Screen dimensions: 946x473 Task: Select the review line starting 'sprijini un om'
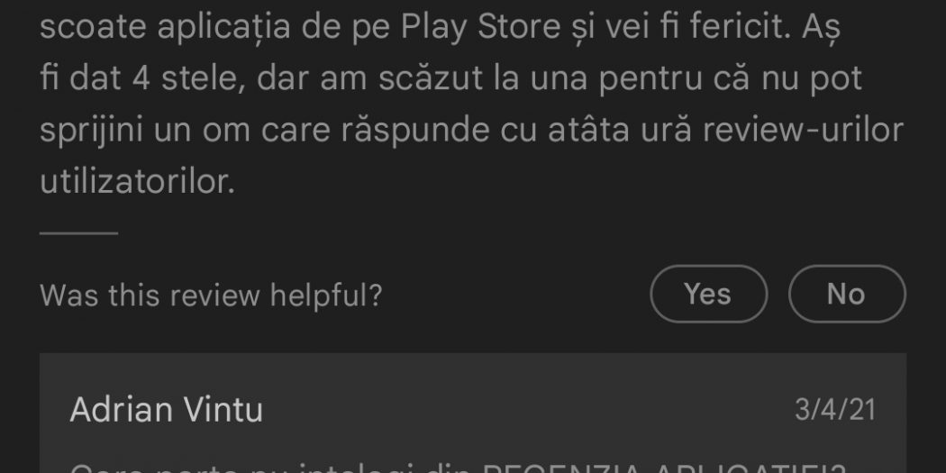[x=472, y=131]
